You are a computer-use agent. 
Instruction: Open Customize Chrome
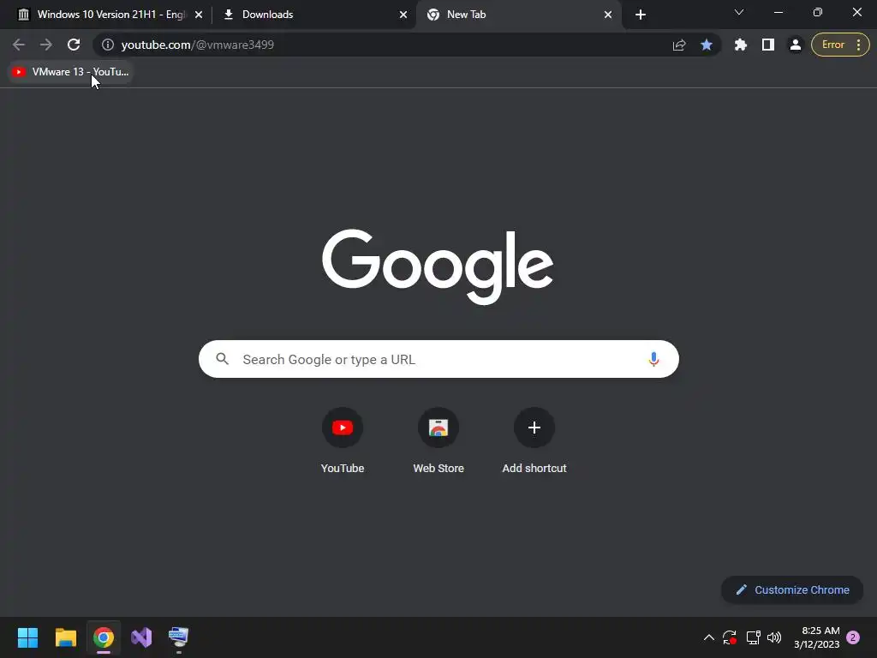(x=792, y=589)
